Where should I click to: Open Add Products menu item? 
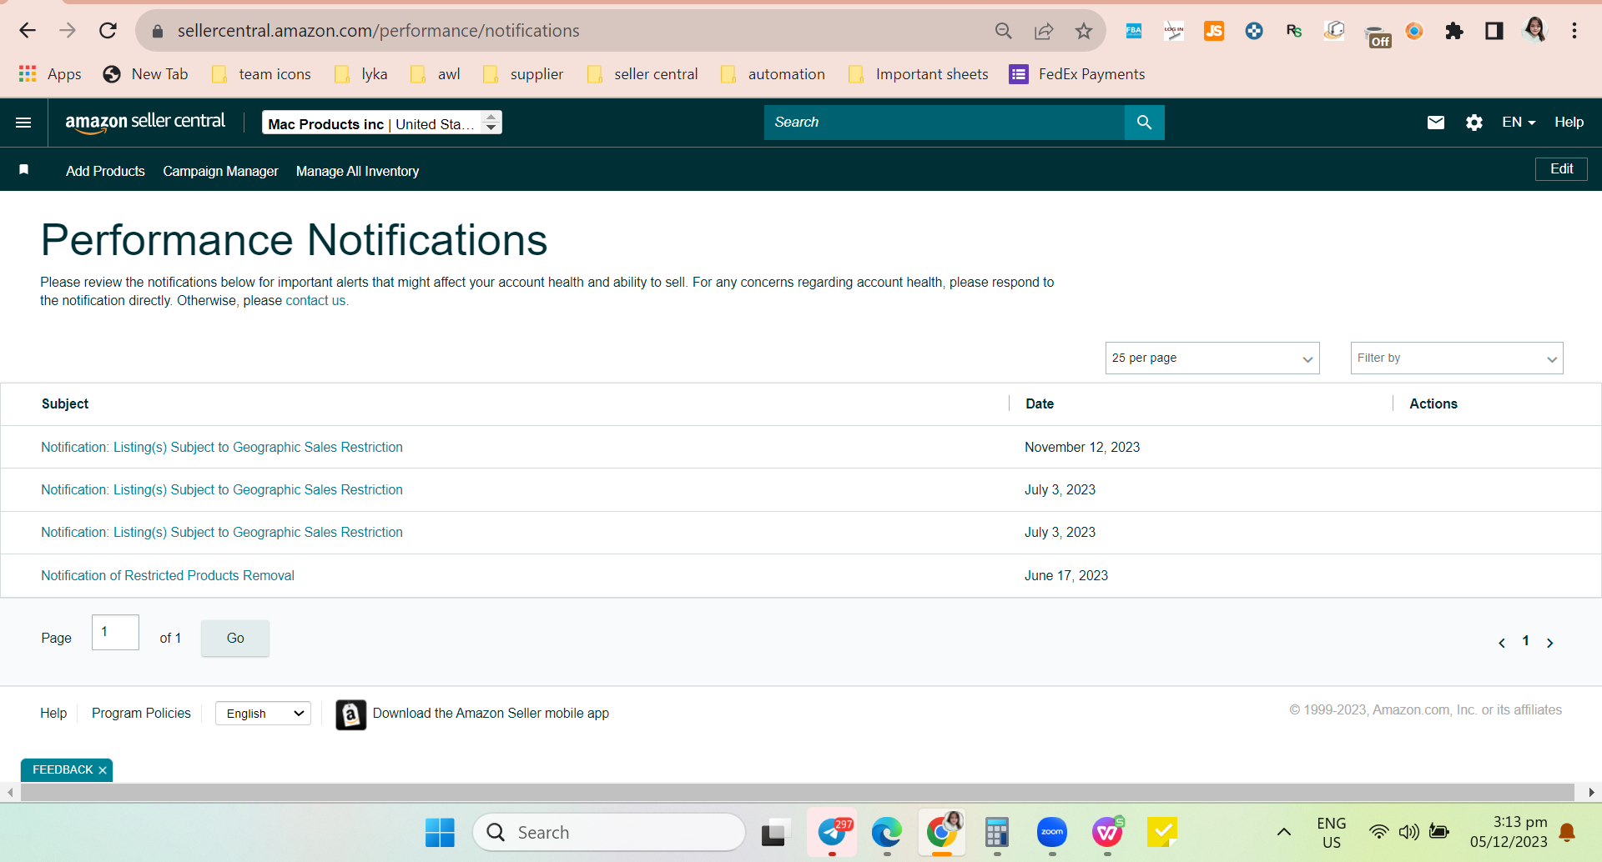point(105,171)
